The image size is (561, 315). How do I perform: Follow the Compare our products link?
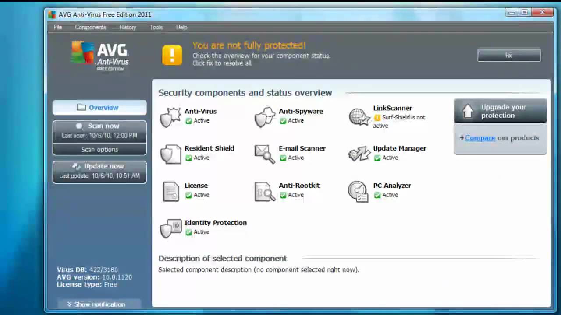tap(479, 138)
